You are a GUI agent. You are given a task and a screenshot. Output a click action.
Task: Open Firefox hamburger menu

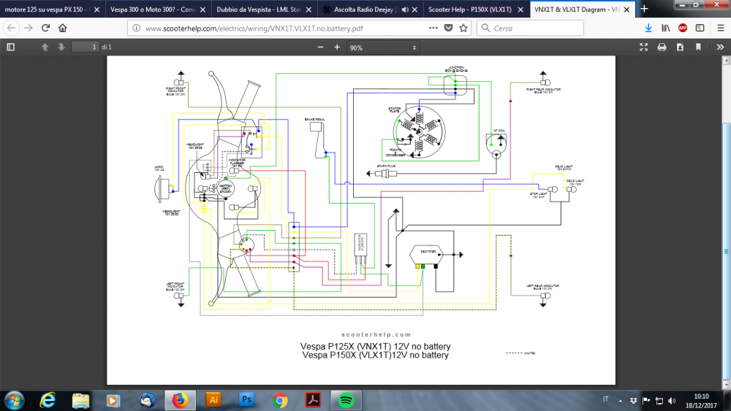720,28
